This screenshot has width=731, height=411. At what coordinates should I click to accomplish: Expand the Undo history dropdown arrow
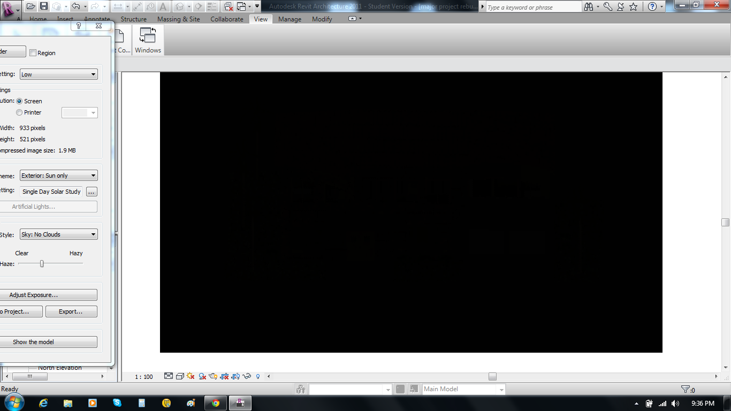pos(85,7)
